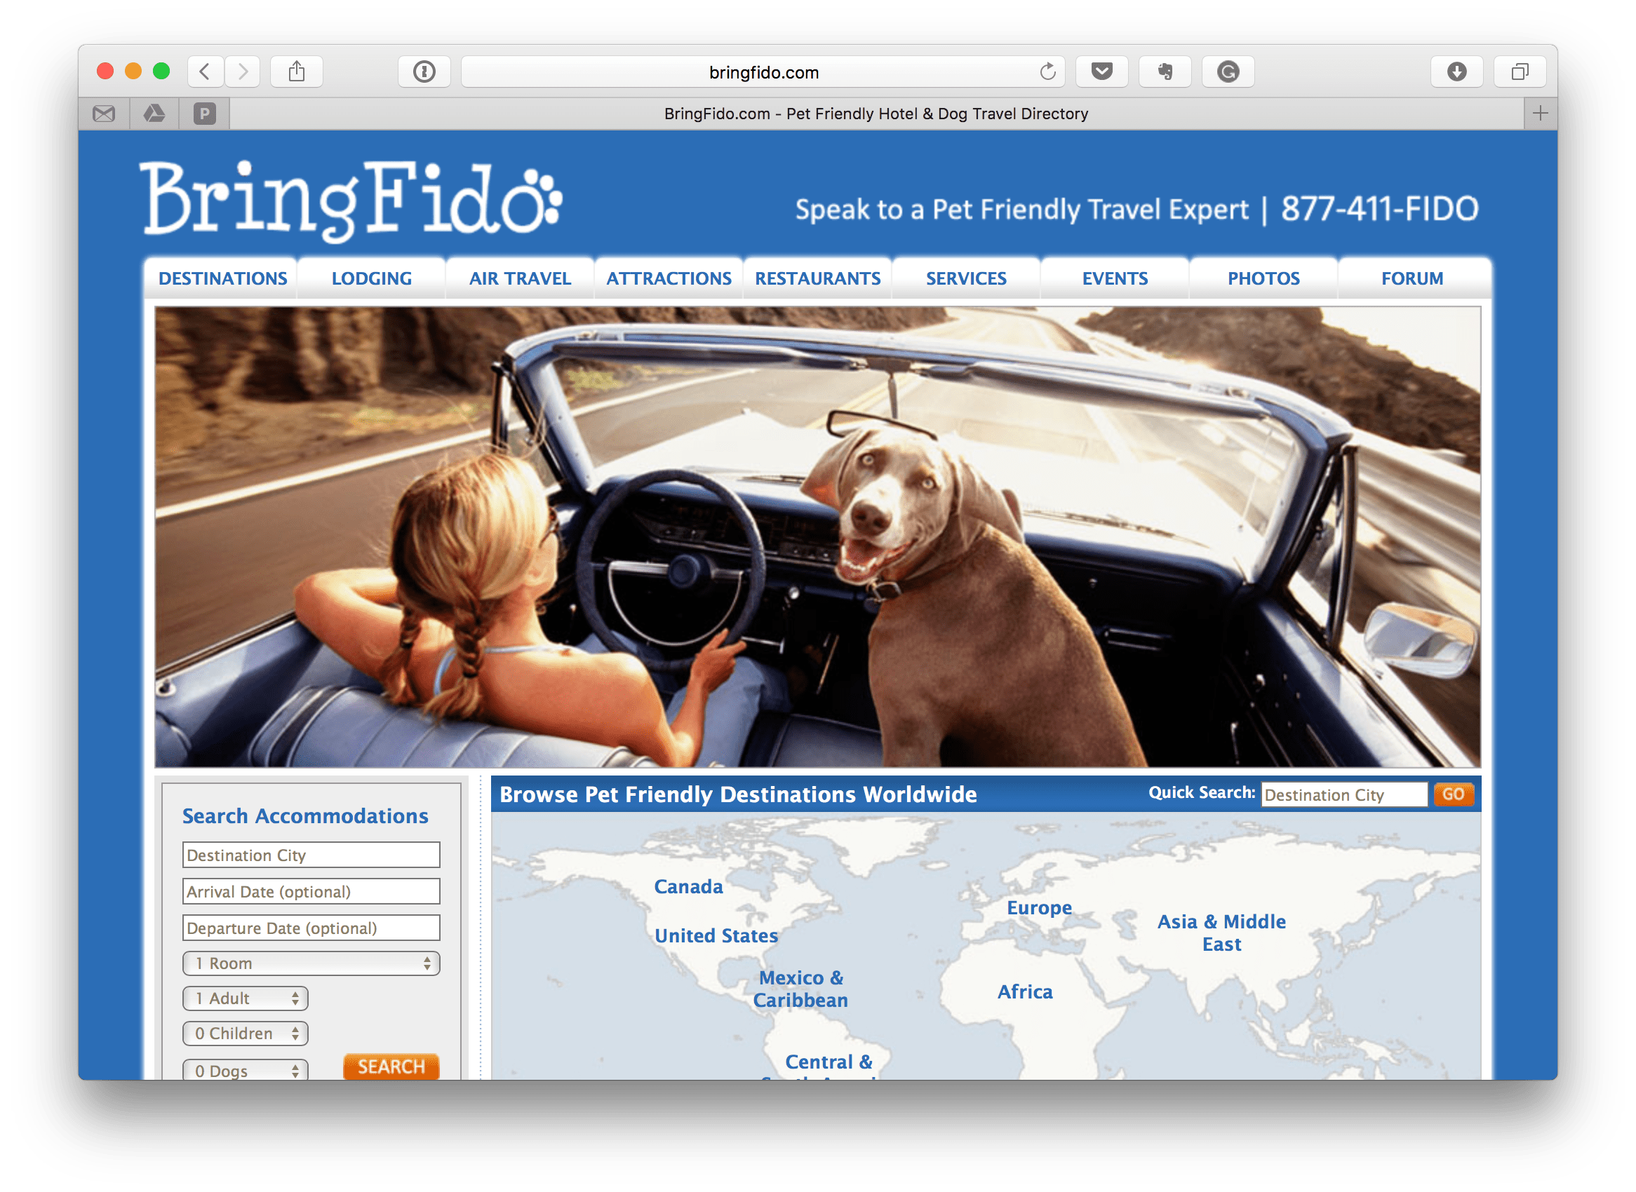Reload the bringfido.com page
Viewport: 1636px width, 1192px height.
coord(1047,72)
